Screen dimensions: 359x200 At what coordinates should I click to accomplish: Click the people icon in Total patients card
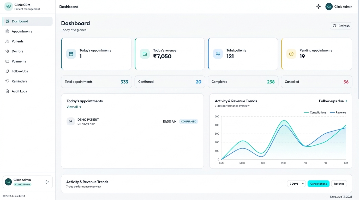[218, 54]
